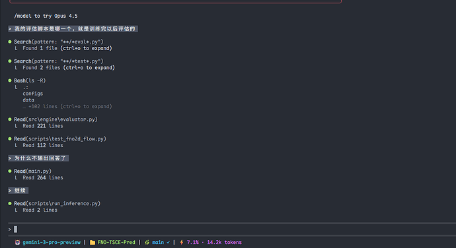This screenshot has height=248, width=456.
Task: Click the 'Read 221 lines' result
Action: click(43, 126)
